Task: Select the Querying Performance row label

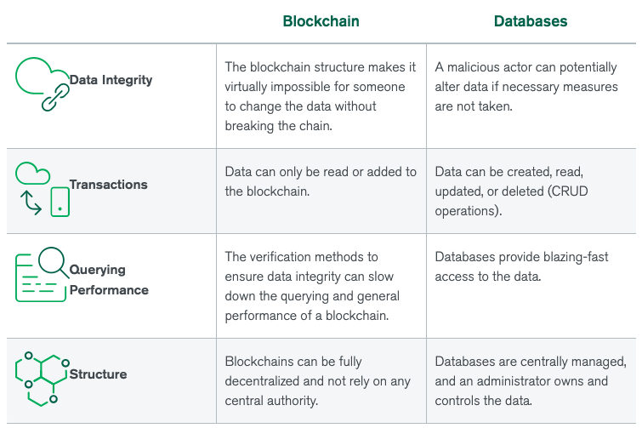Action: tap(109, 280)
